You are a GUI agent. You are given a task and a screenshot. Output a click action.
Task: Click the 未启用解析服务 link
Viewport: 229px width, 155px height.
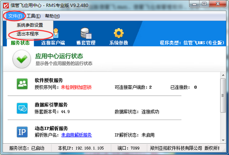coord(76,135)
